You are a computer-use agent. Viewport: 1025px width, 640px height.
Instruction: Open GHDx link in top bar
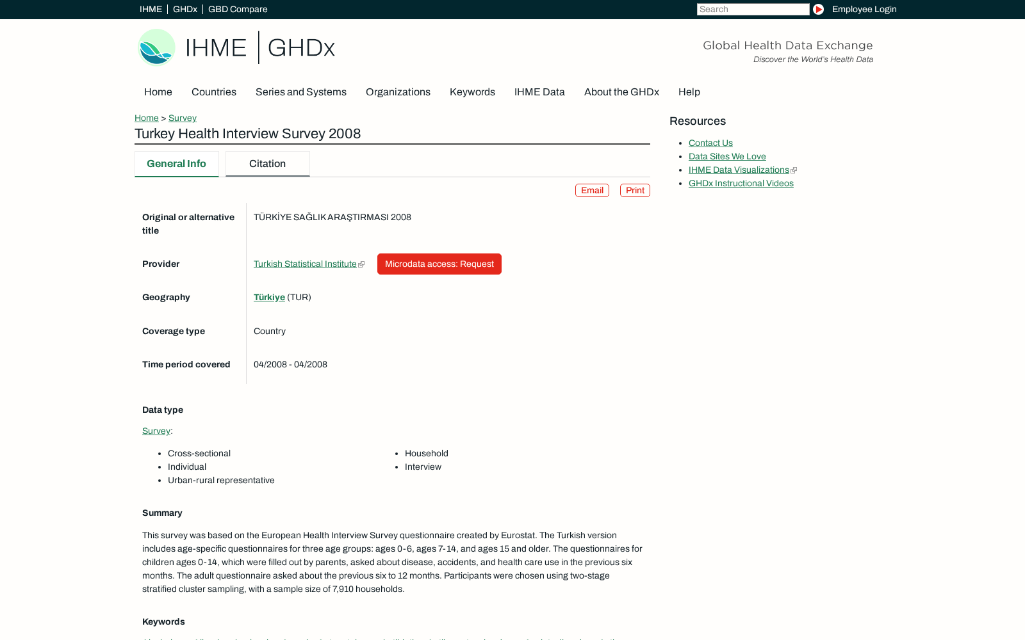(185, 10)
